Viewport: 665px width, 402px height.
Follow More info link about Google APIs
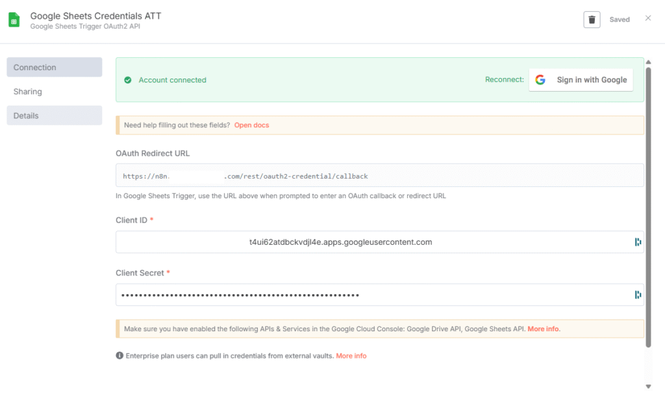click(x=544, y=329)
